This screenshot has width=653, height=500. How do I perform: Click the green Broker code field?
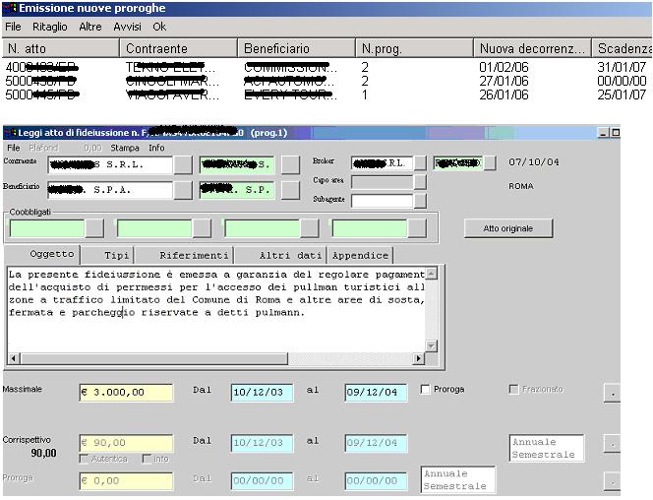(458, 163)
